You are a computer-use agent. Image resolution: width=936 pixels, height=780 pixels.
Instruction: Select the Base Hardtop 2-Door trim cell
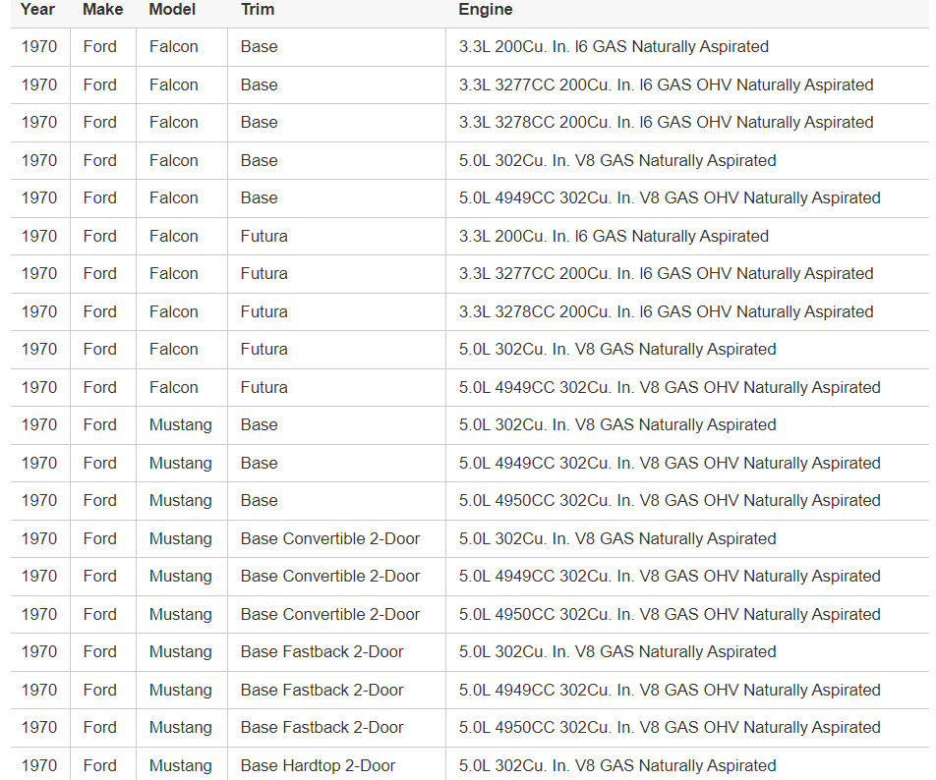coord(318,765)
